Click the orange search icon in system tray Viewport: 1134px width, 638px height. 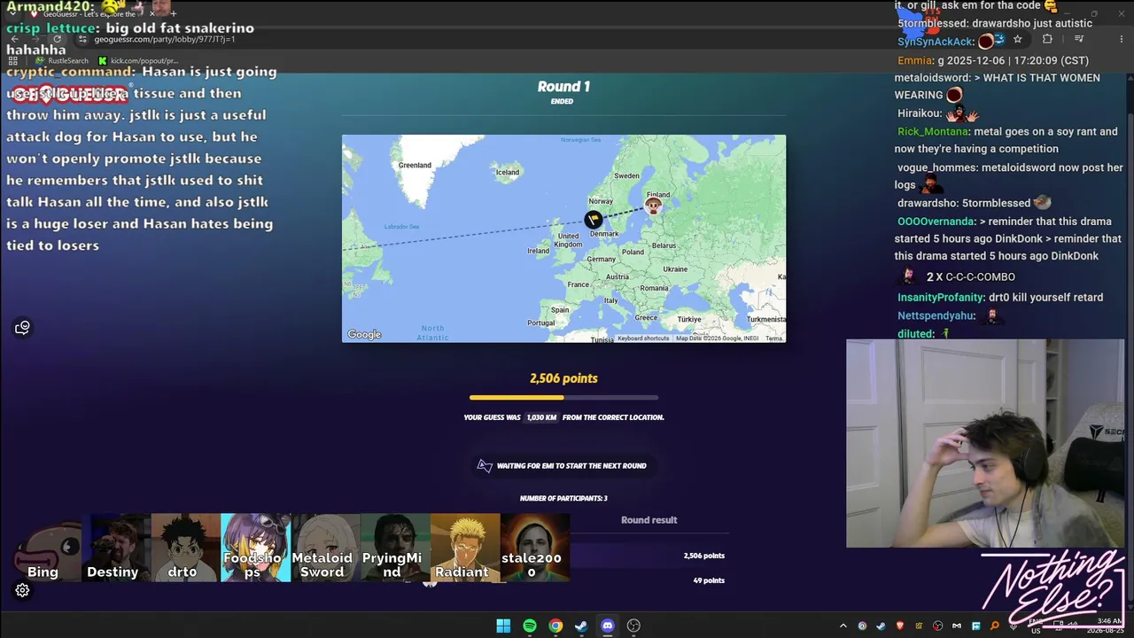(x=995, y=626)
